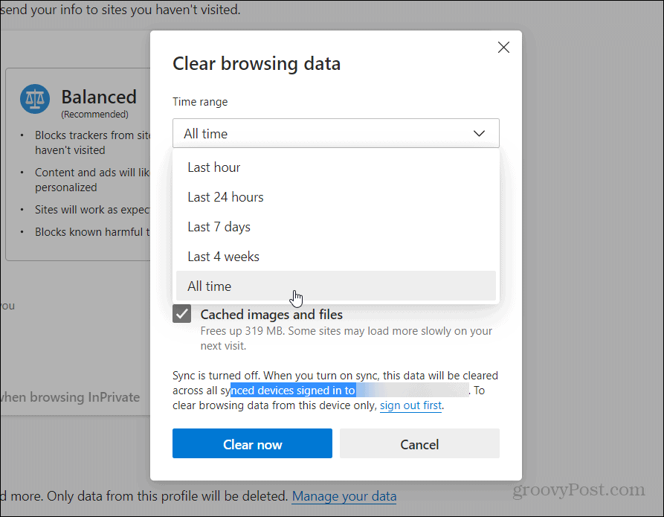Select Last 24 hours option
The image size is (664, 517).
tap(336, 197)
